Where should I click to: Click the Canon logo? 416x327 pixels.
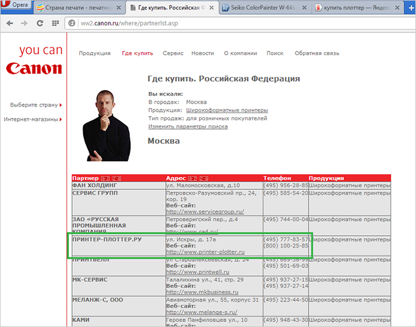coord(34,68)
